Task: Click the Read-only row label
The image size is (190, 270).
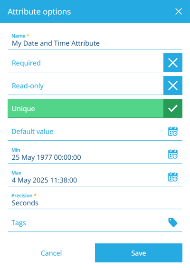Action: 28,86
